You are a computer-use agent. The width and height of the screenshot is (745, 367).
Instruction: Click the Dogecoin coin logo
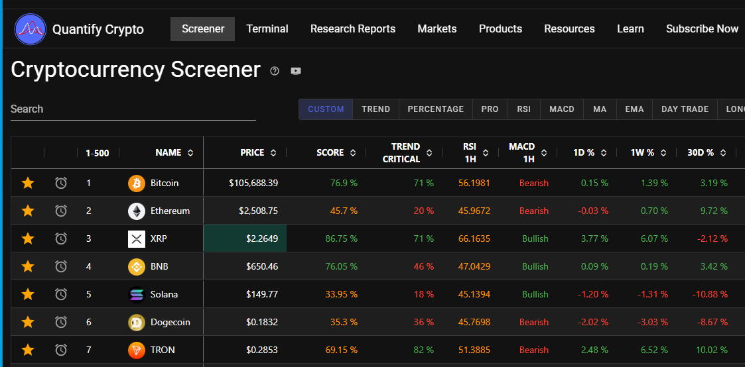click(x=137, y=322)
